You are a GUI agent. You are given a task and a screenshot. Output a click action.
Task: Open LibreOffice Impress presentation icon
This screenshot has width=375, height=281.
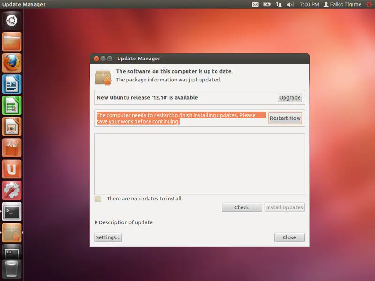point(12,126)
